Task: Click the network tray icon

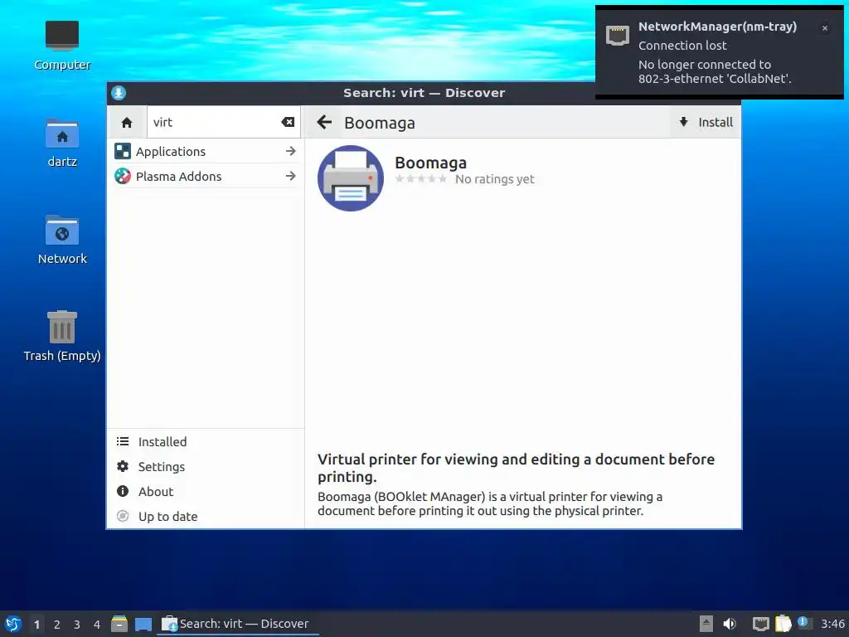Action: pyautogui.click(x=761, y=624)
